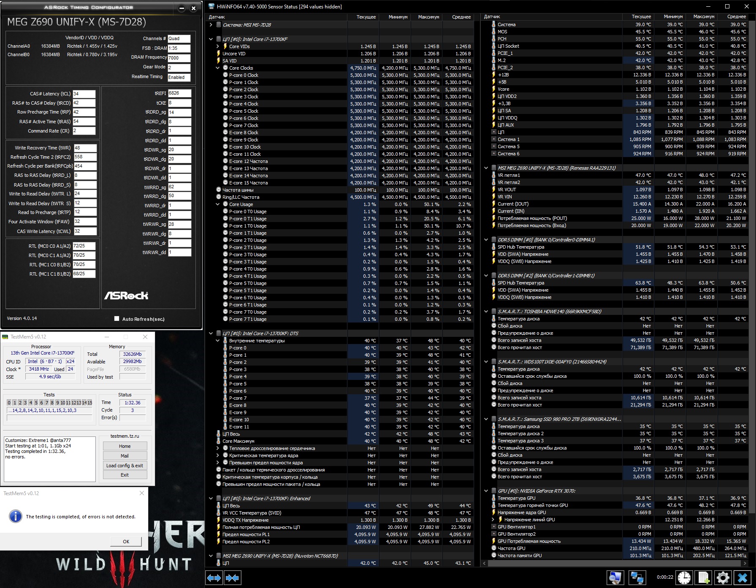
Task: Confirm the completion dialog with OK
Action: pyautogui.click(x=126, y=542)
